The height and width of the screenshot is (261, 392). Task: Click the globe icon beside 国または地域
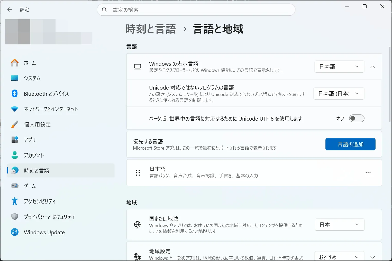(x=138, y=225)
